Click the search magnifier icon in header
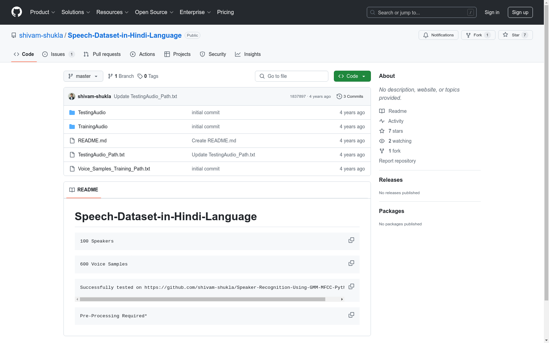 (x=373, y=12)
